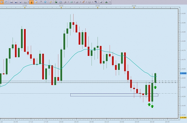Click the 19:15 label on bottom time axis
The height and width of the screenshot is (123, 187).
pos(107,122)
